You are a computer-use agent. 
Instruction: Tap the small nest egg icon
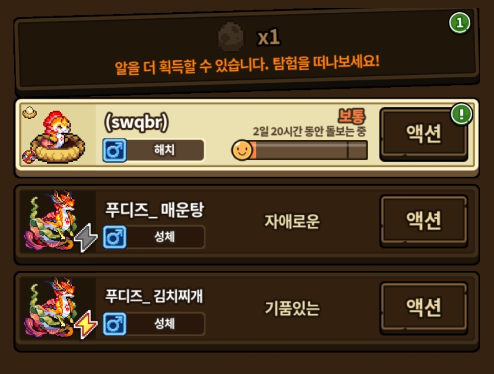[x=29, y=112]
